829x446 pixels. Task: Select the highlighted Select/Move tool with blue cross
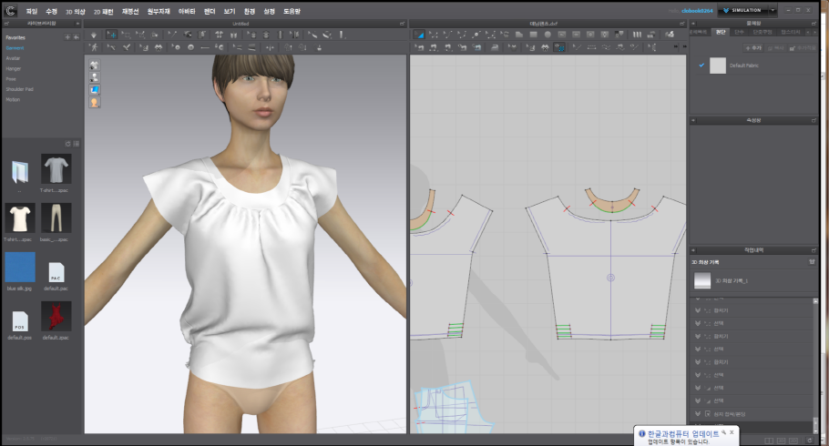click(111, 35)
